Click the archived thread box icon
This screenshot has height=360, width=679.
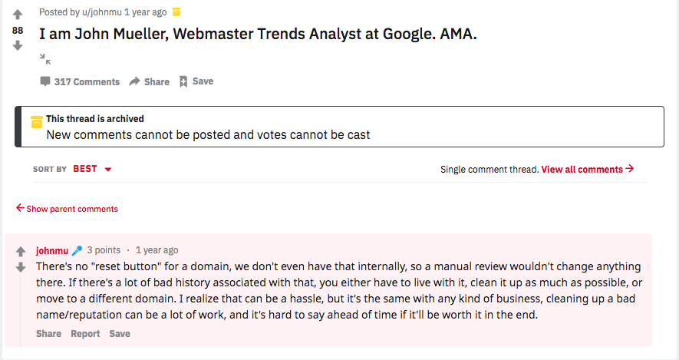coord(36,122)
